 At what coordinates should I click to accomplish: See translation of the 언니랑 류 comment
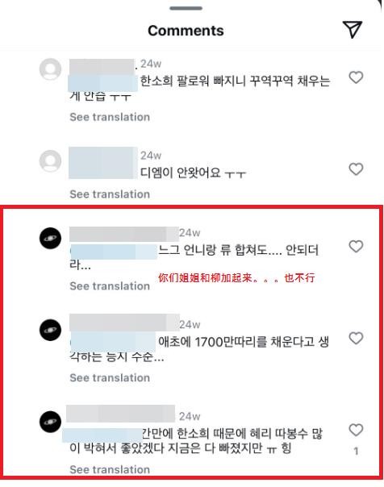pos(110,286)
